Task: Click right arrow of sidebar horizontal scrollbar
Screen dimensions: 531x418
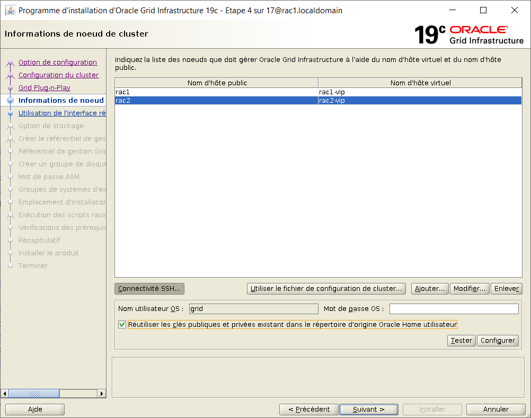Action: [x=101, y=393]
